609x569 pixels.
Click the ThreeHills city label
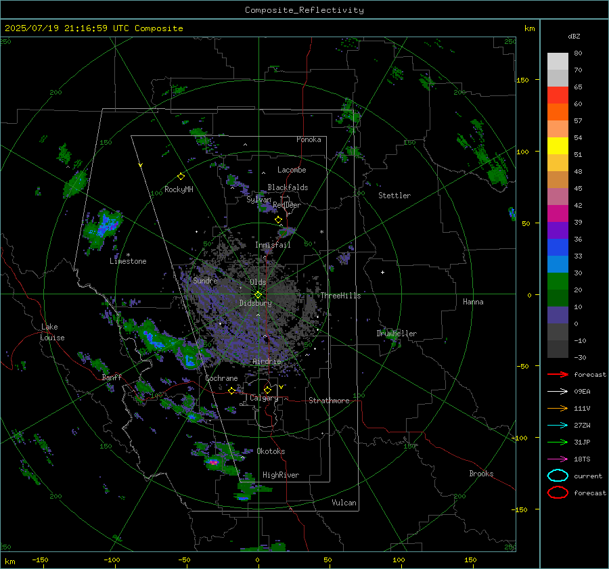point(340,296)
